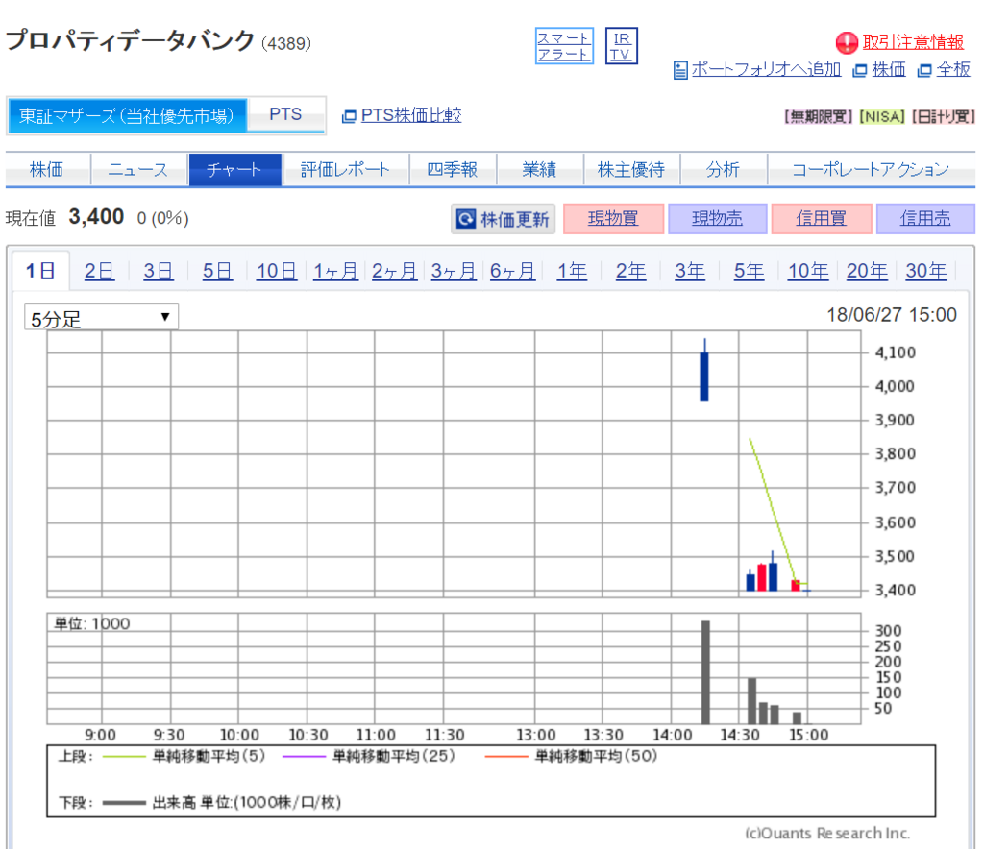Viewport: 984px width, 849px height.
Task: Open the 分析 tab
Action: tap(723, 169)
